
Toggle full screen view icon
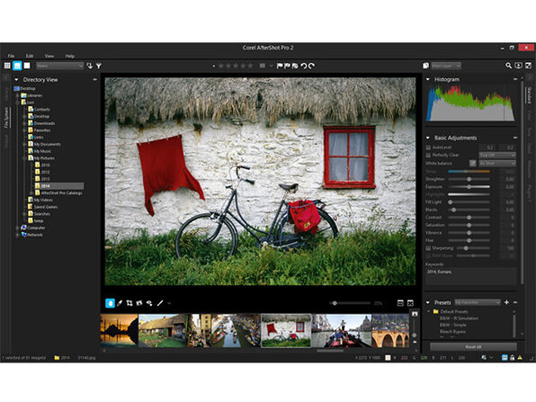[x=528, y=66]
